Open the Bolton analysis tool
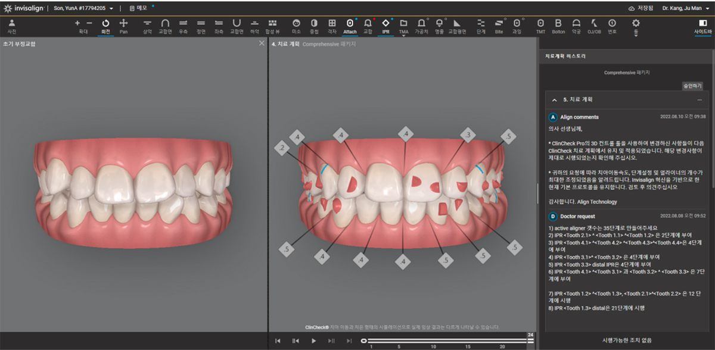This screenshot has height=350, width=715. pos(558,26)
